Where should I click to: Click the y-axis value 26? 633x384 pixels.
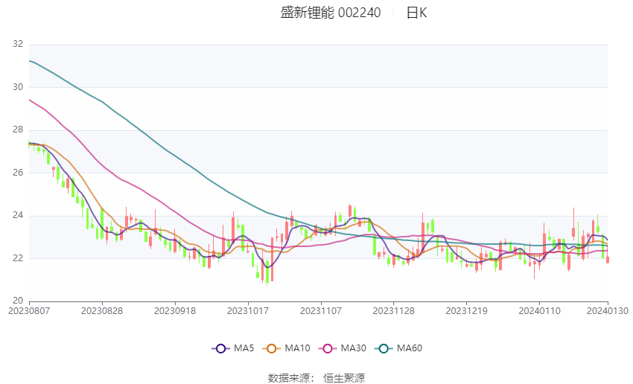tap(18, 173)
